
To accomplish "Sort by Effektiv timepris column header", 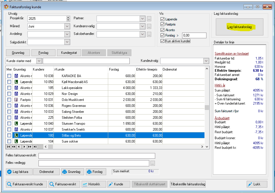I will click(x=149, y=69).
